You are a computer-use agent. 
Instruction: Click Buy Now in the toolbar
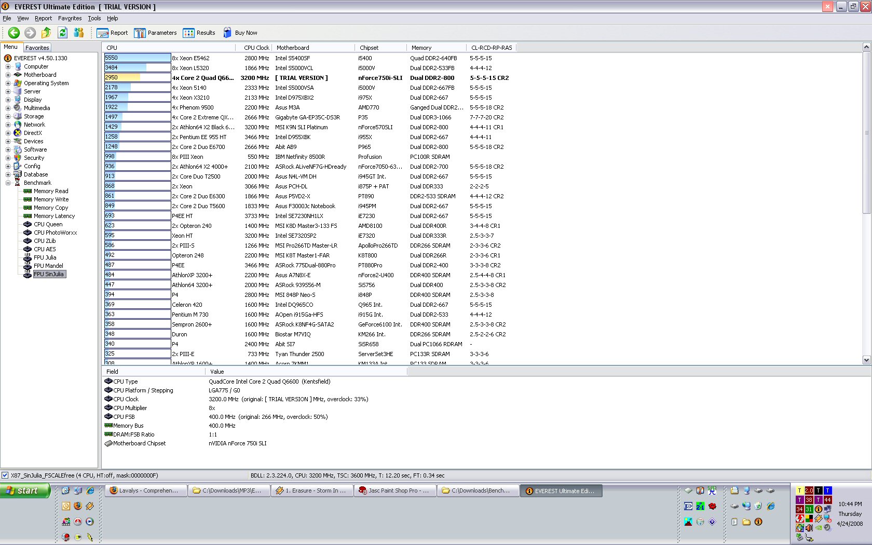[x=240, y=33]
